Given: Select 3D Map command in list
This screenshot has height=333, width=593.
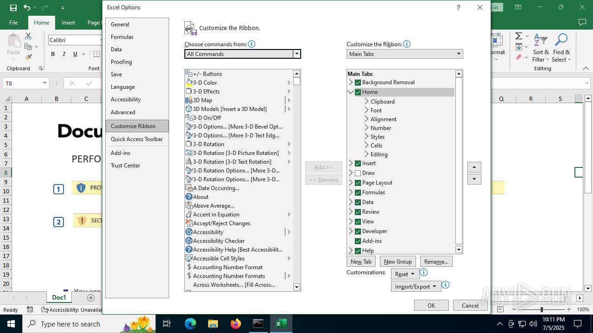Looking at the screenshot, I should point(239,100).
